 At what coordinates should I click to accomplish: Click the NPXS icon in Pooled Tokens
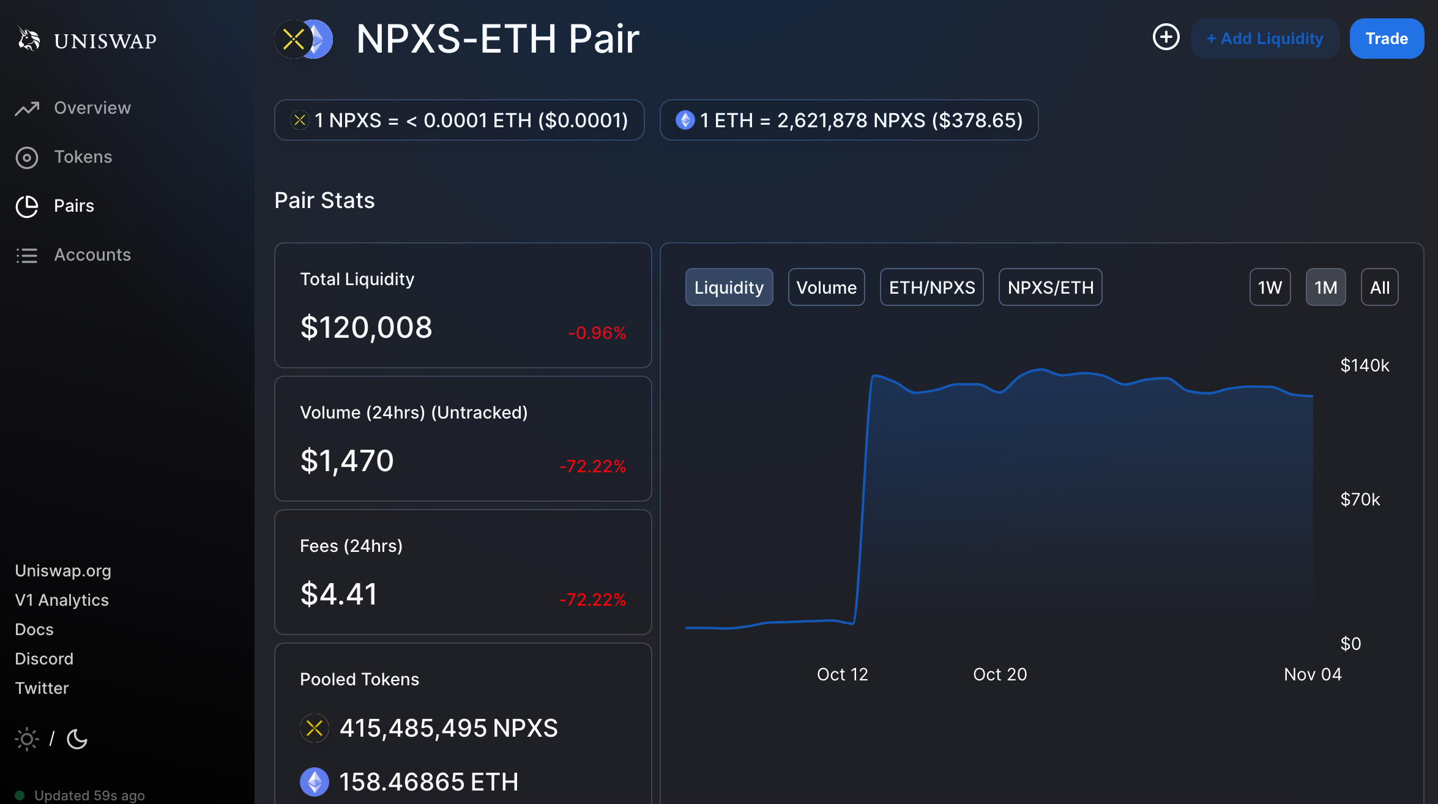(x=315, y=728)
